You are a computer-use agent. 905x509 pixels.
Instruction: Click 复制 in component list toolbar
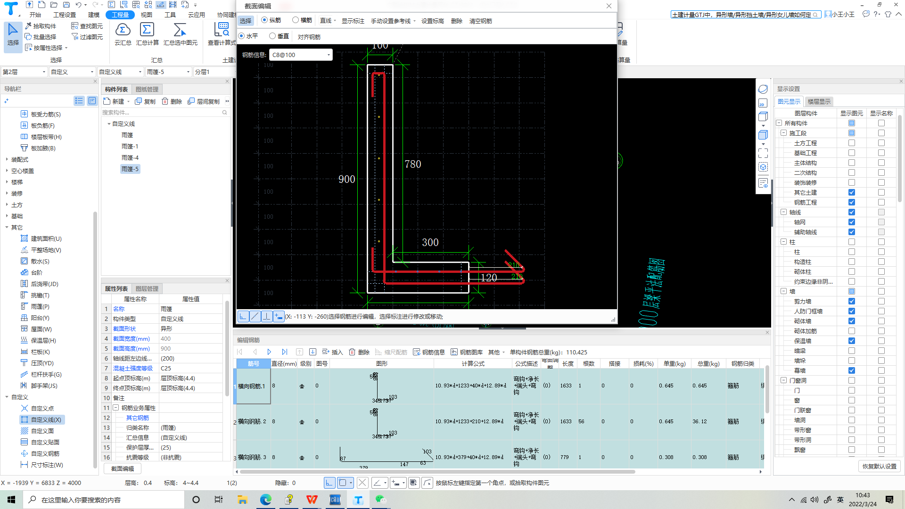[x=145, y=101]
